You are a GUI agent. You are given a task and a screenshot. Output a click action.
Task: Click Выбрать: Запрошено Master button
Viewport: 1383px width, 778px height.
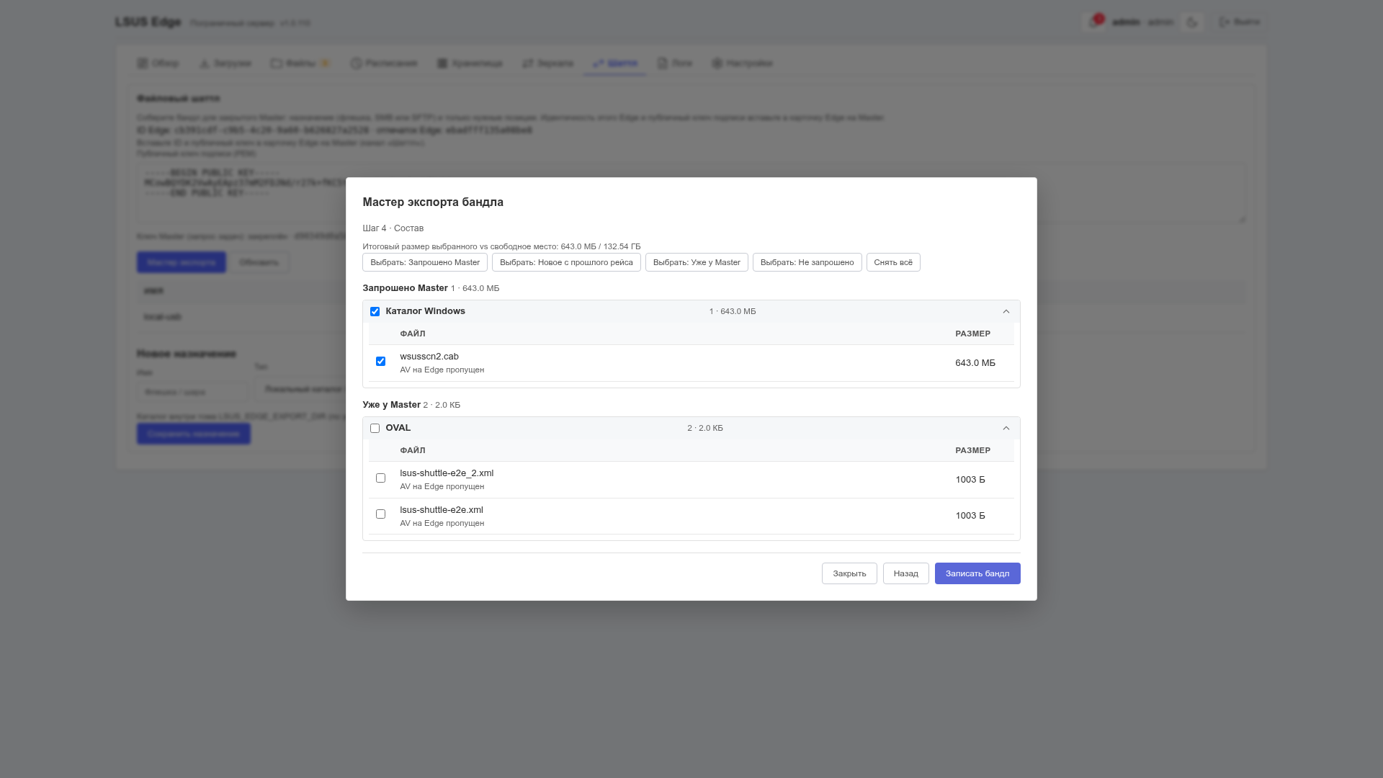[x=425, y=262]
